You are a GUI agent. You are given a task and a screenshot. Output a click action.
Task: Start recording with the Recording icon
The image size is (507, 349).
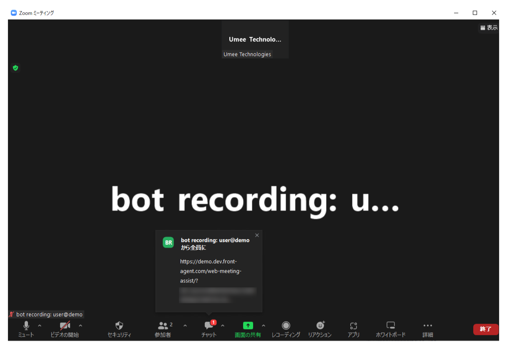[x=286, y=326]
